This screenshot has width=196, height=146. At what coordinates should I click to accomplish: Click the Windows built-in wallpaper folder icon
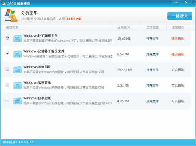(x=17, y=101)
